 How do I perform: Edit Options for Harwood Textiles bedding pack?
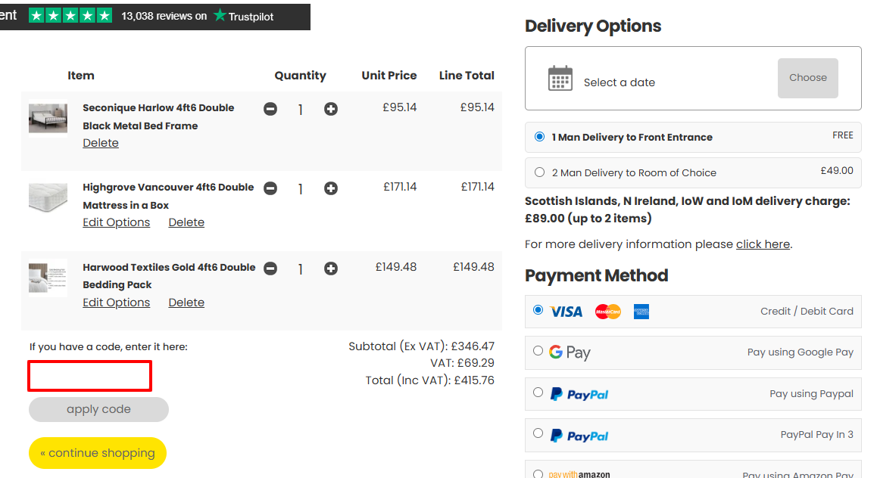point(117,302)
